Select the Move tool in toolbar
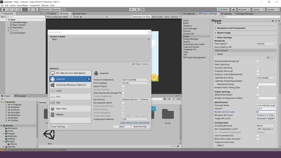This screenshot has height=158, width=281. [x=9, y=10]
